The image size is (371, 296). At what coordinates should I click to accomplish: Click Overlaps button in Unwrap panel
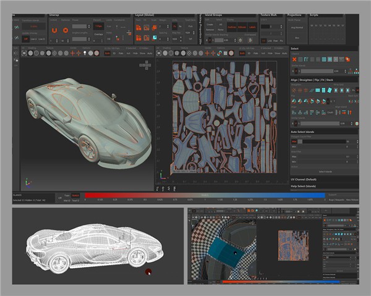[x=99, y=34]
